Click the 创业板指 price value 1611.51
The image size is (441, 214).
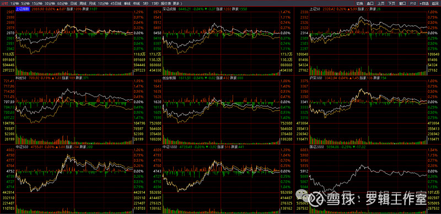click(184, 78)
